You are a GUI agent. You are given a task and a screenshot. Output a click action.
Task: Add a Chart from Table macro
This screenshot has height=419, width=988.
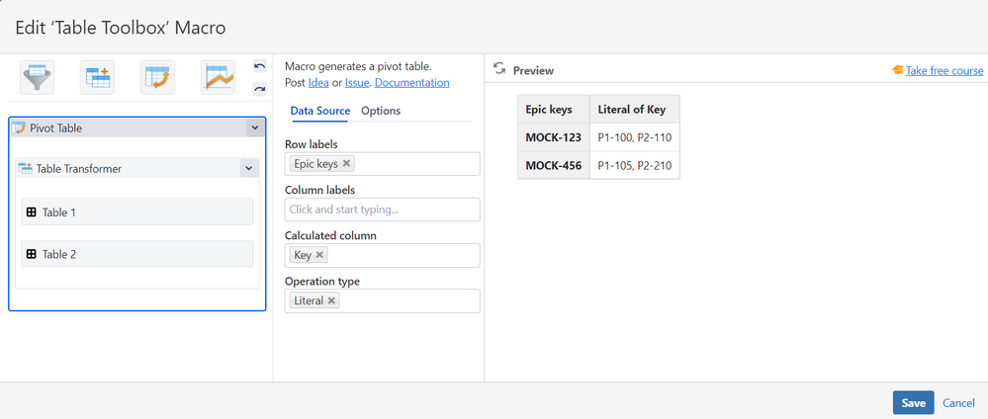tap(218, 77)
